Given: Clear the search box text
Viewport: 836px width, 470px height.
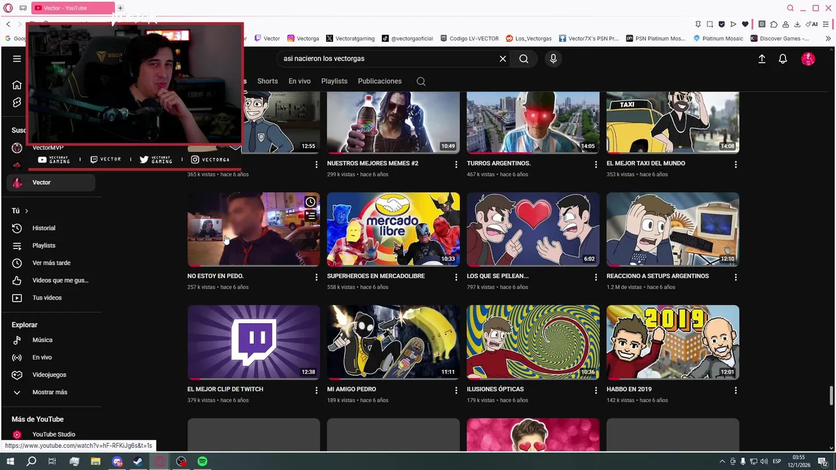Looking at the screenshot, I should pyautogui.click(x=503, y=59).
